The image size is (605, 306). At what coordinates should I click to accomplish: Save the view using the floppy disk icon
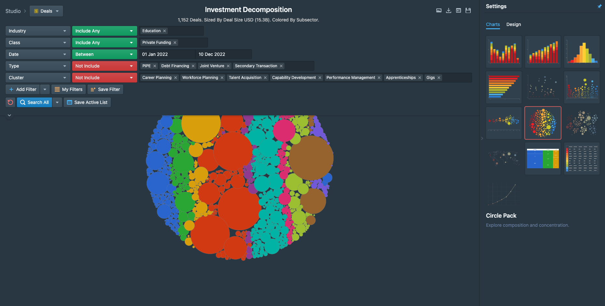pyautogui.click(x=468, y=10)
